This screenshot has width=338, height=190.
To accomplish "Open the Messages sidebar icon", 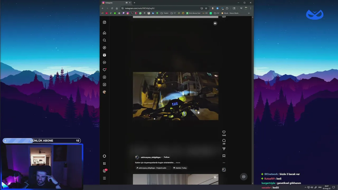I will [104, 63].
